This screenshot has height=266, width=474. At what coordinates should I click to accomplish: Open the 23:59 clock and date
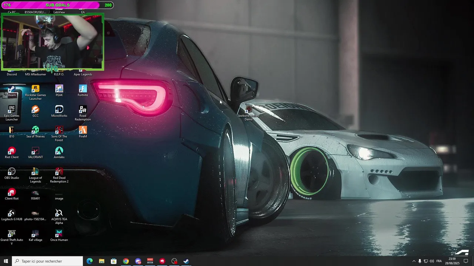tap(452, 261)
